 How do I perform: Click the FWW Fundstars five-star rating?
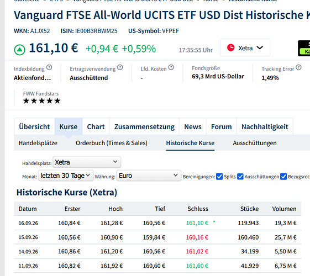coord(41,101)
